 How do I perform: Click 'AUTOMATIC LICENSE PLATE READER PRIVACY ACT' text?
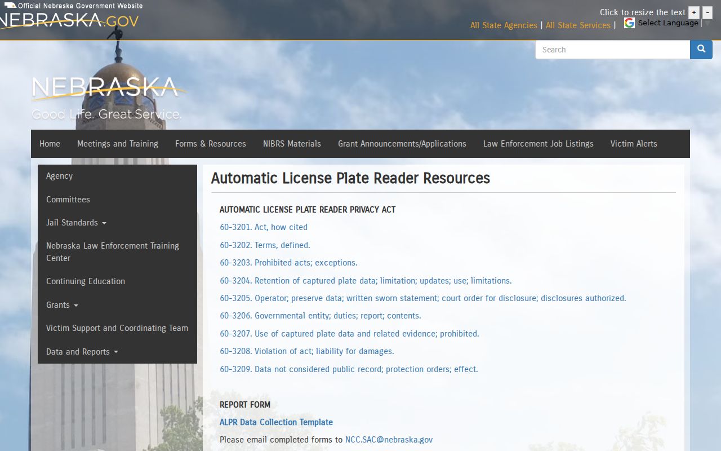(x=308, y=210)
